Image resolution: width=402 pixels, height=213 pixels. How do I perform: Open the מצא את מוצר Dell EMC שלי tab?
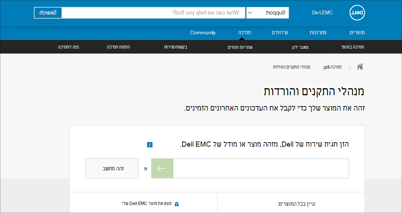(143, 203)
